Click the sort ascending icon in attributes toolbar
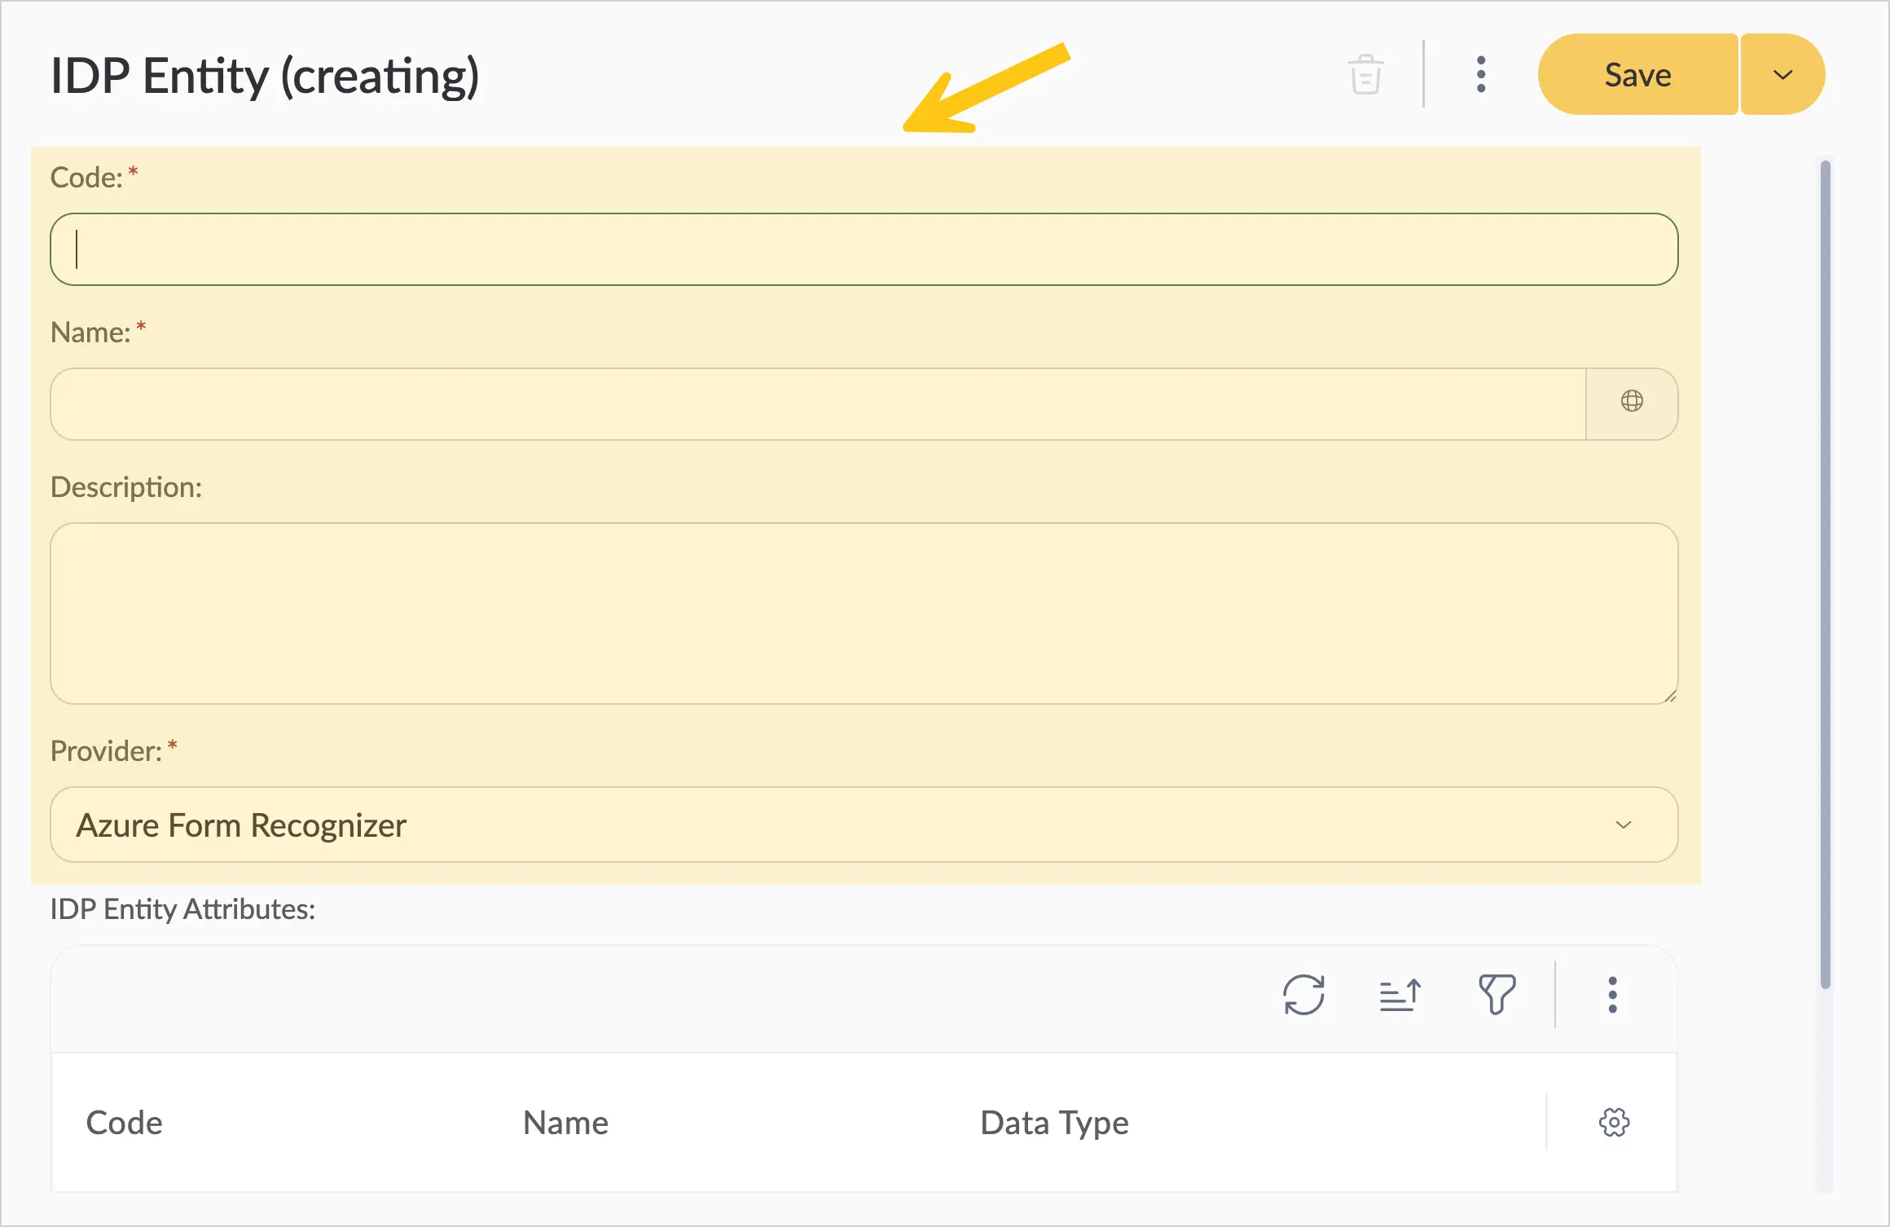 pos(1400,995)
